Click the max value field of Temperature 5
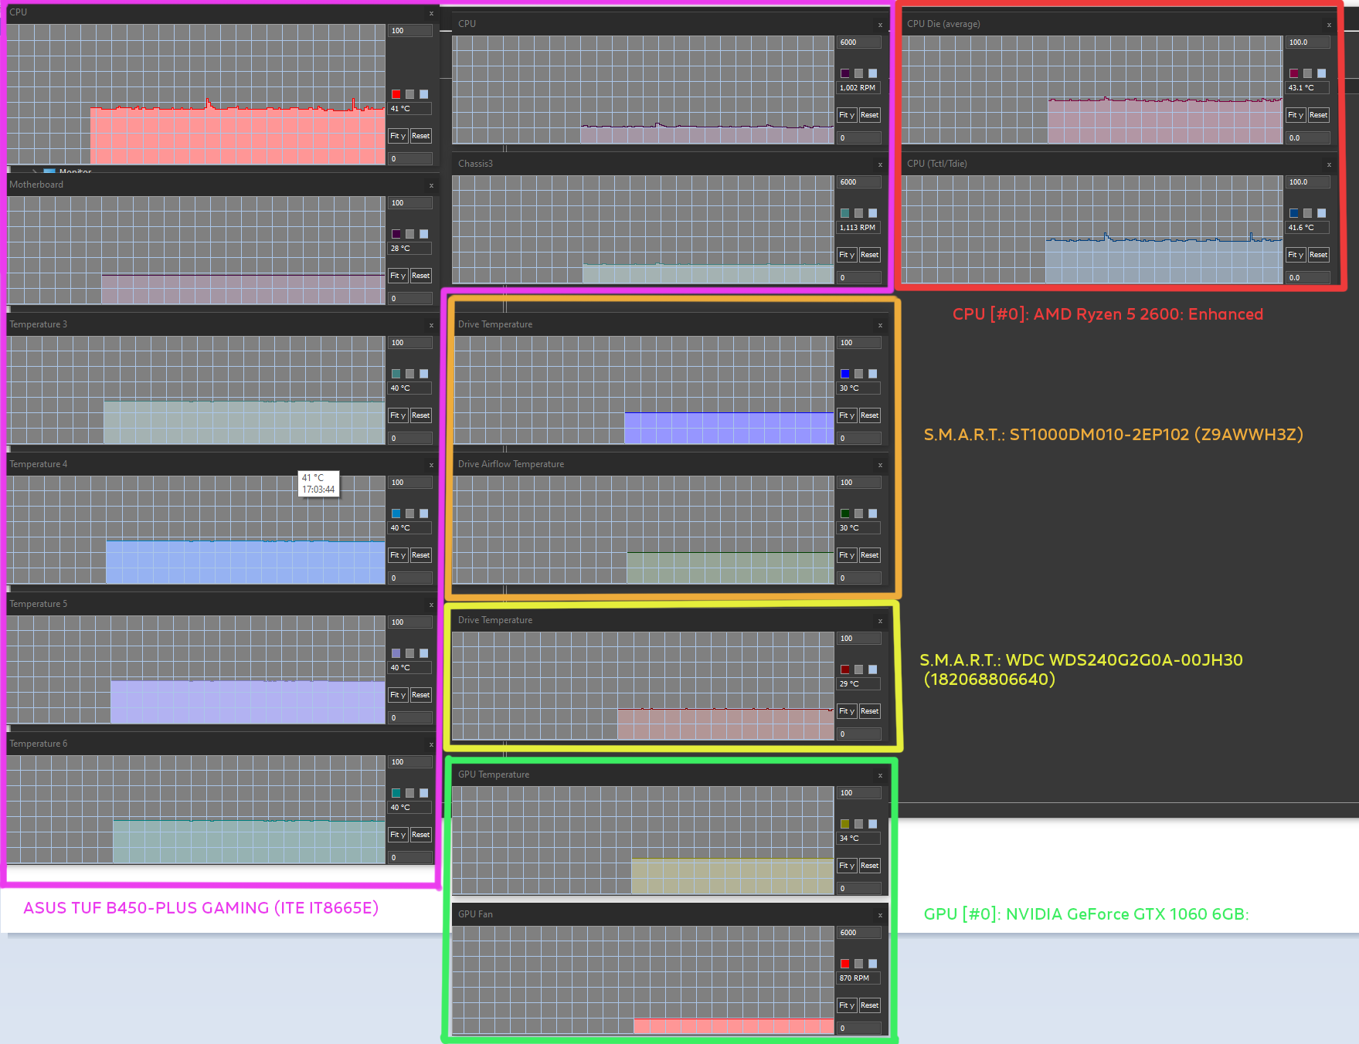The height and width of the screenshot is (1044, 1359). pos(409,622)
